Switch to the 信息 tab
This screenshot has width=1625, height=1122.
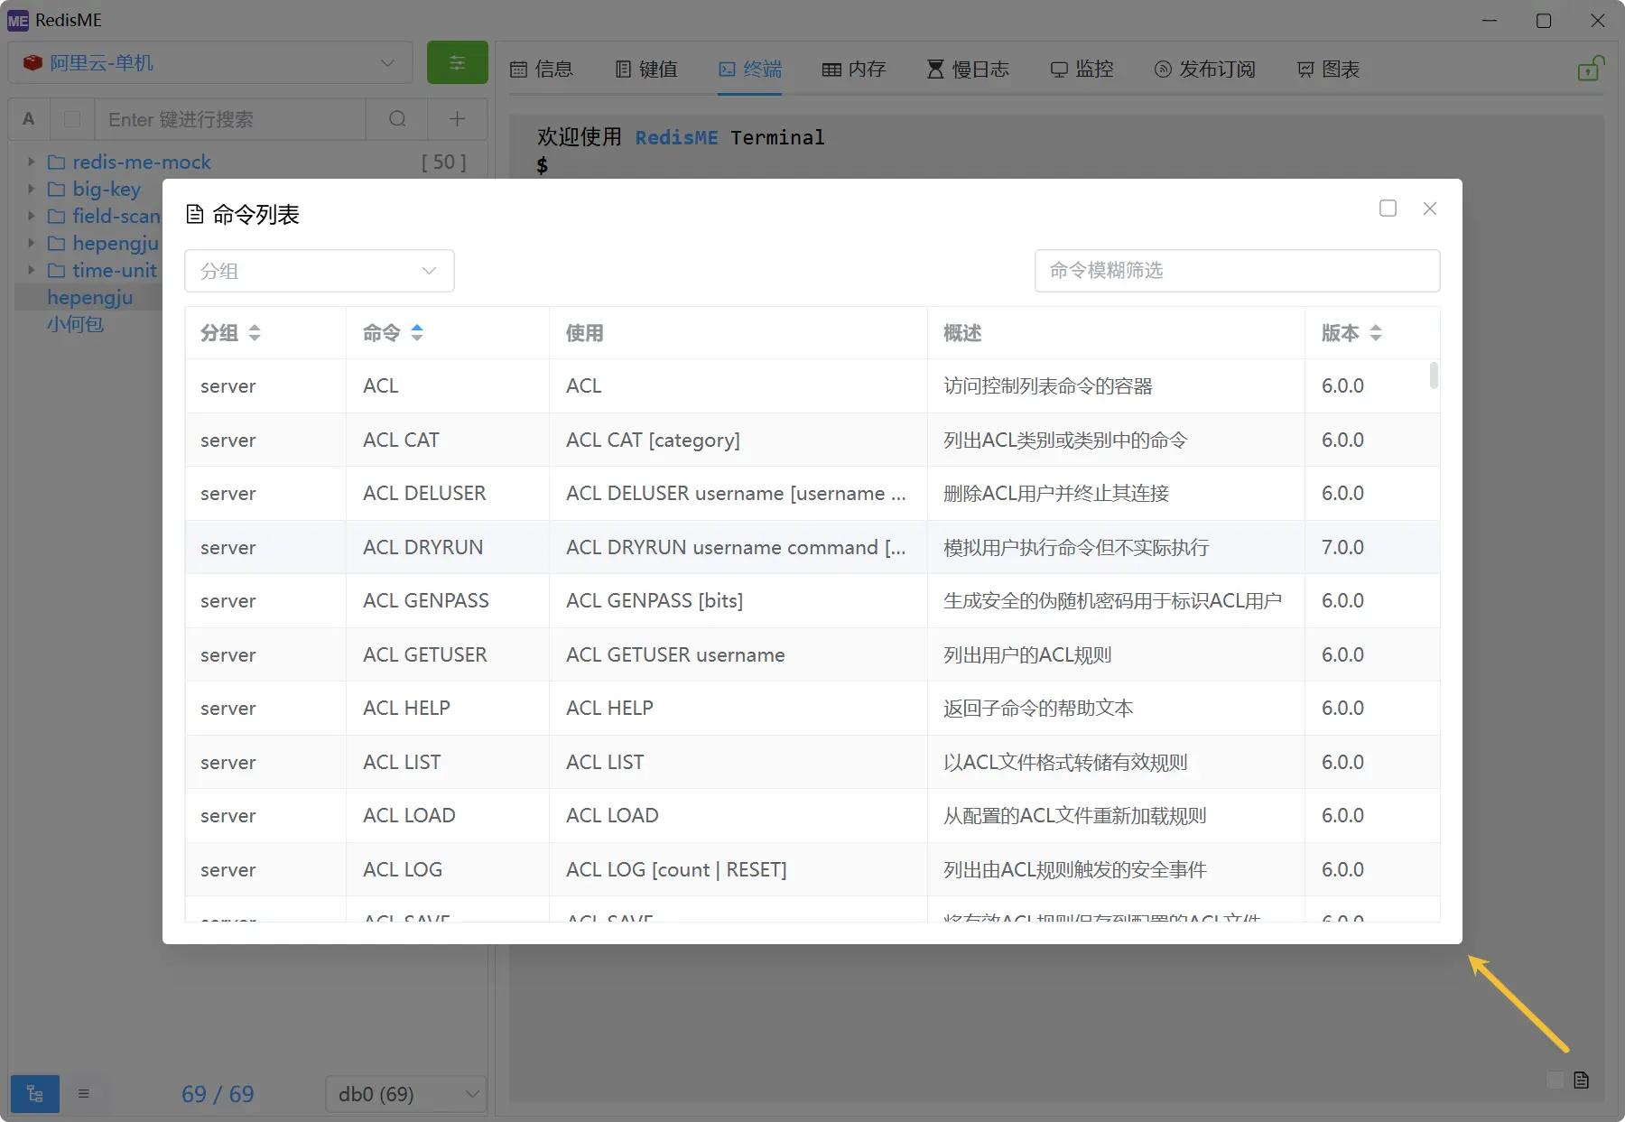tap(542, 69)
